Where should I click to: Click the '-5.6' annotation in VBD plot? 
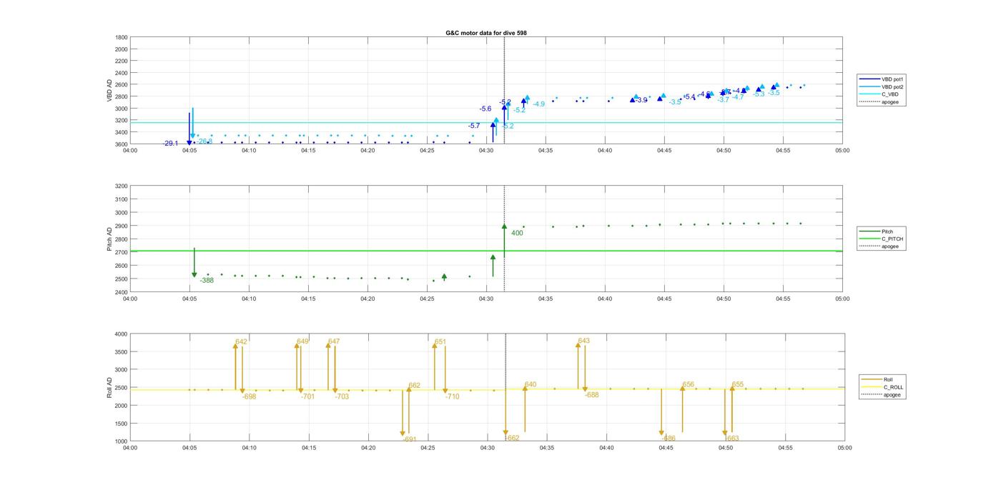click(485, 109)
